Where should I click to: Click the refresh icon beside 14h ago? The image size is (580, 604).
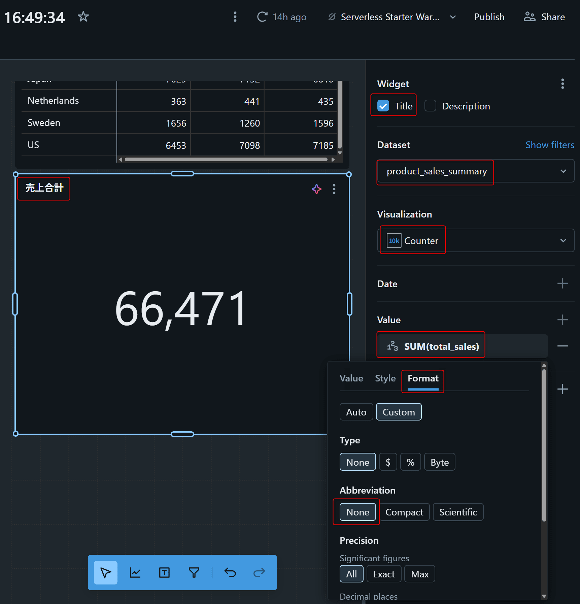click(262, 17)
